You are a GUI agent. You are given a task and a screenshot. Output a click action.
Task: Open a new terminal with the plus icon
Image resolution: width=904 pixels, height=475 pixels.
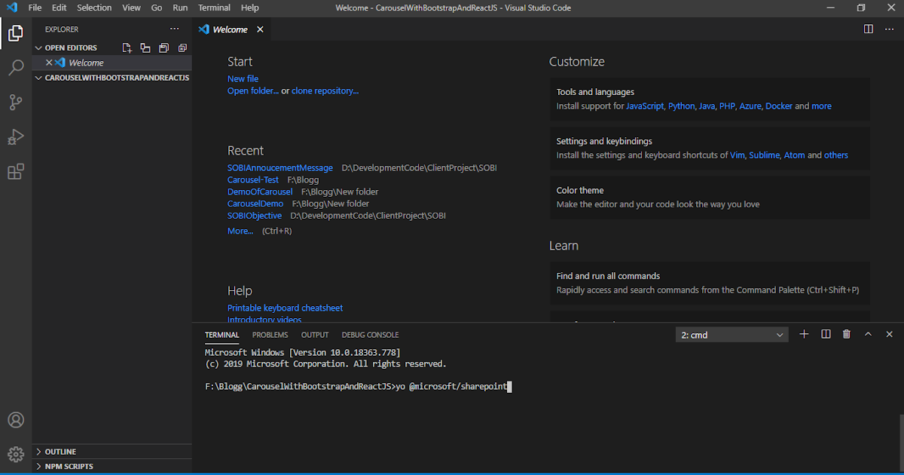coord(804,334)
